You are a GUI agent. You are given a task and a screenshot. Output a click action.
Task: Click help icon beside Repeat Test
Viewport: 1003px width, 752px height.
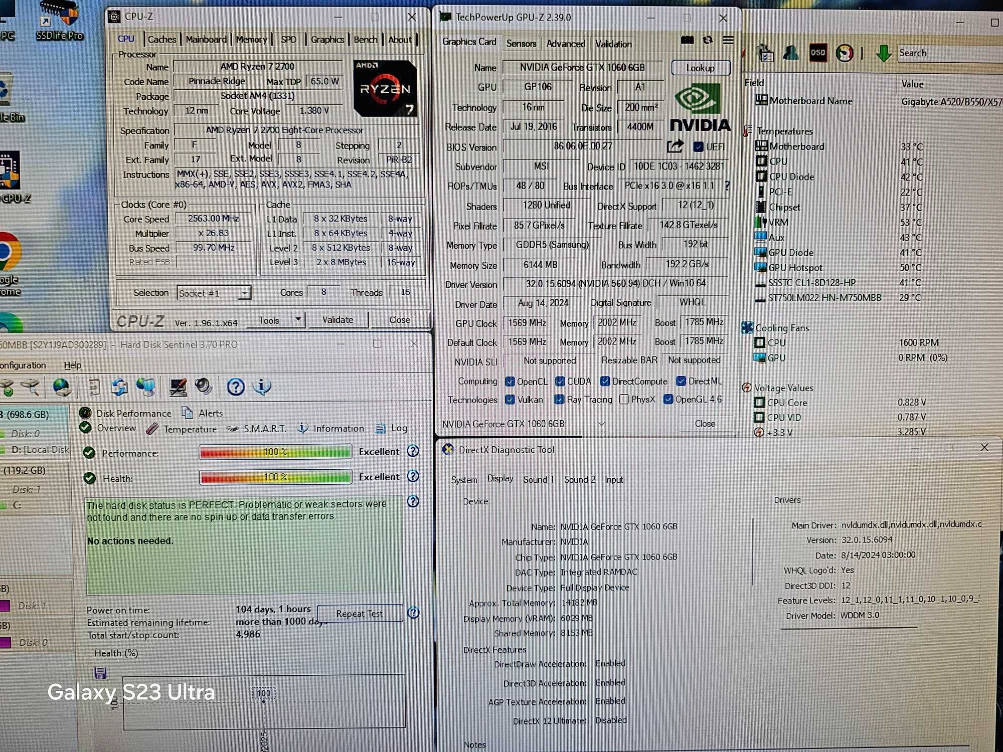point(413,613)
